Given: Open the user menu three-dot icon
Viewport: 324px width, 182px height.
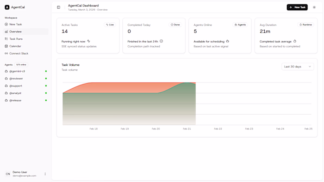Looking at the screenshot, I should pos(45,174).
